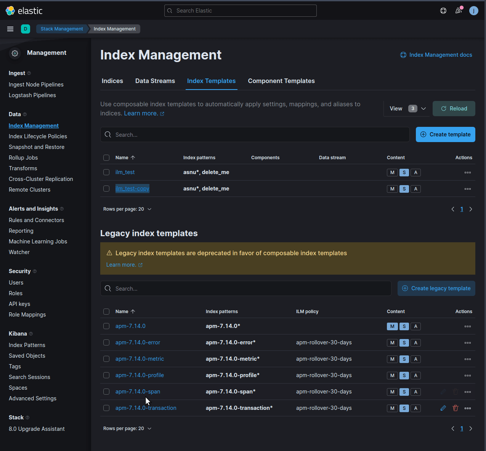Open Rows per page under legacy templates
486x451 pixels.
coord(127,428)
